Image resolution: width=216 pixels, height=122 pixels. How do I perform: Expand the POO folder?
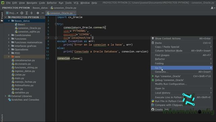[x=9, y=53]
